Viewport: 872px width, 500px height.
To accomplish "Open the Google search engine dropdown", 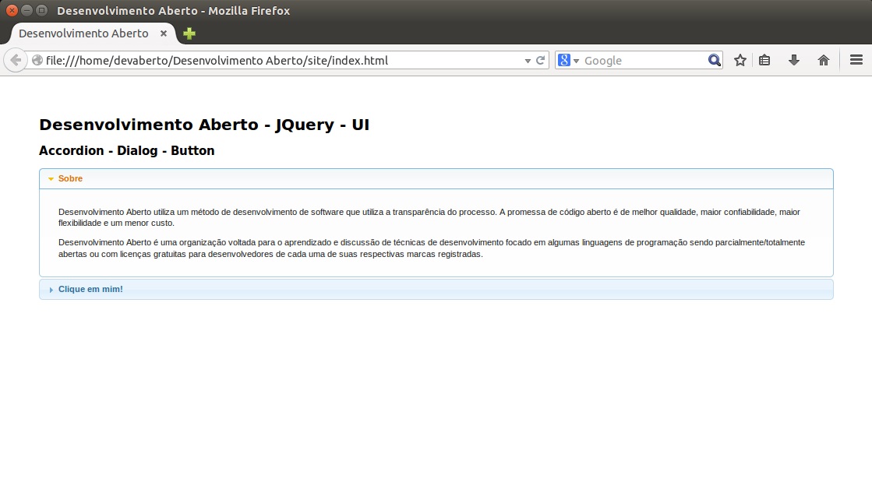I will pos(569,60).
